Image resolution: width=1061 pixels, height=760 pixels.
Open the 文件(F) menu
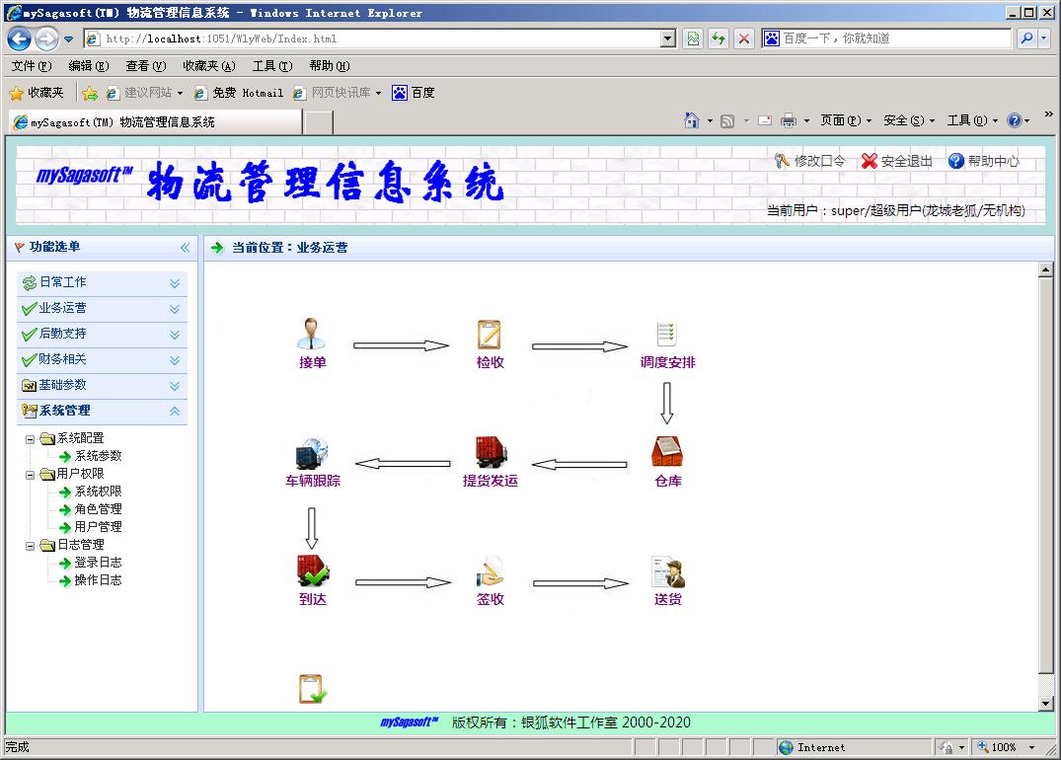(32, 66)
